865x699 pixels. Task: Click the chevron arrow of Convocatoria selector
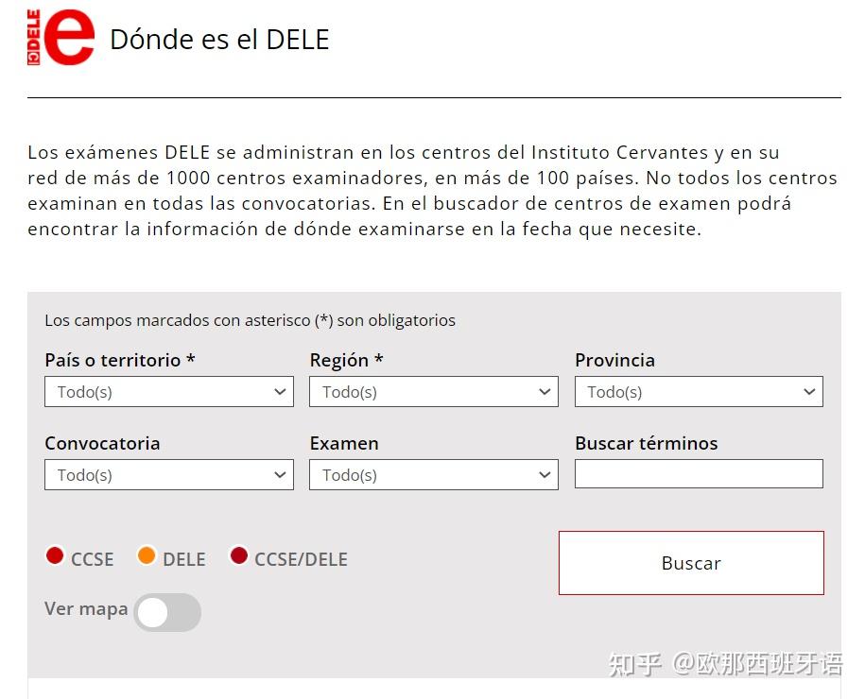click(x=280, y=475)
